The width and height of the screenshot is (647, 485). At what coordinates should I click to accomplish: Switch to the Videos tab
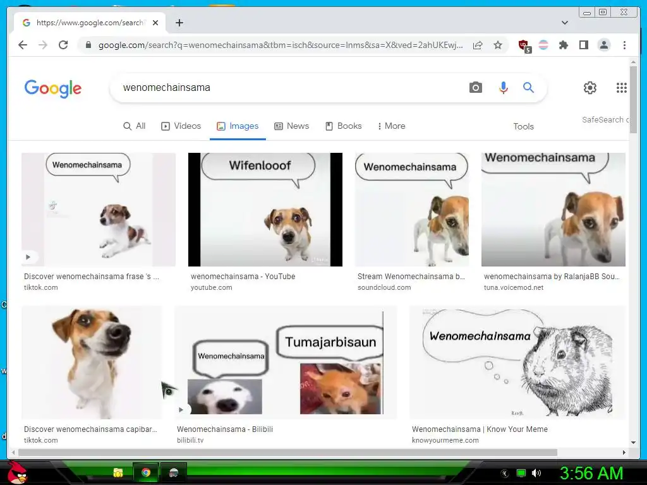181,126
